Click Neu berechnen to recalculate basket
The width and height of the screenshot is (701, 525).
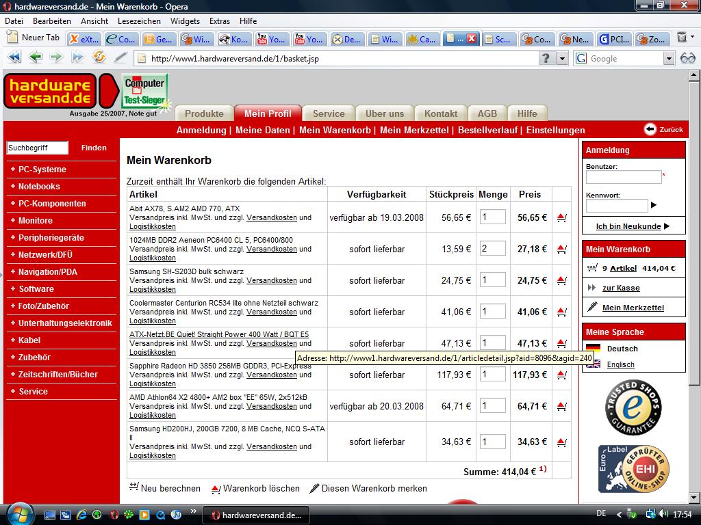pos(164,488)
